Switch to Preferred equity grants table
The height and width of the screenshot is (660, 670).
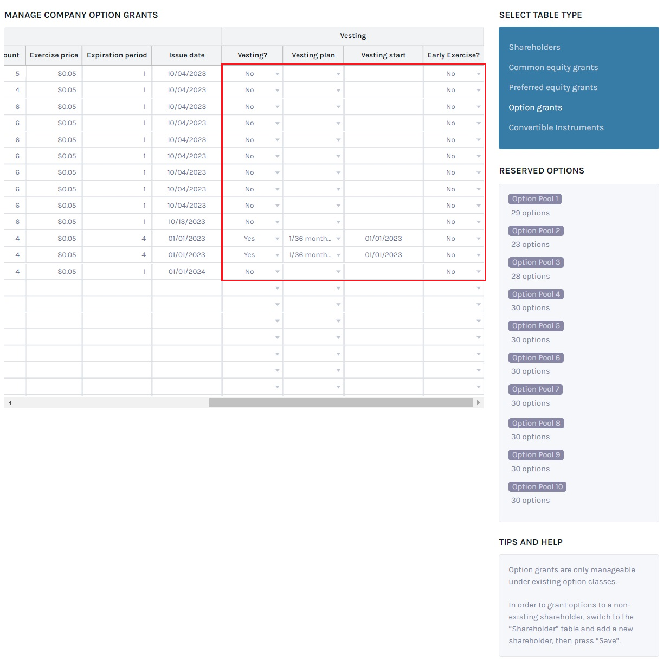coord(553,87)
